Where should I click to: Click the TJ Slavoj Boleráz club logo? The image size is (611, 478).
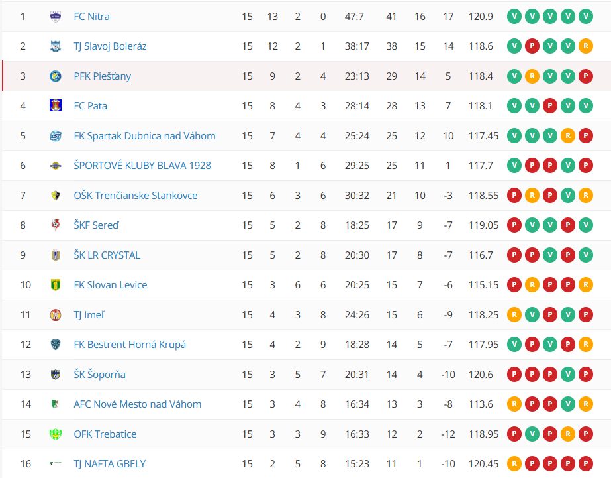click(x=56, y=46)
